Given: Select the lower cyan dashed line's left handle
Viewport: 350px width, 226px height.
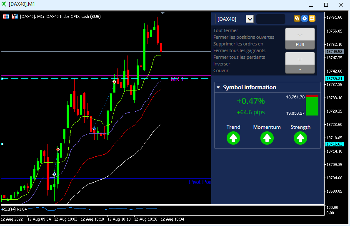Looking at the screenshot, I should pos(2,144).
